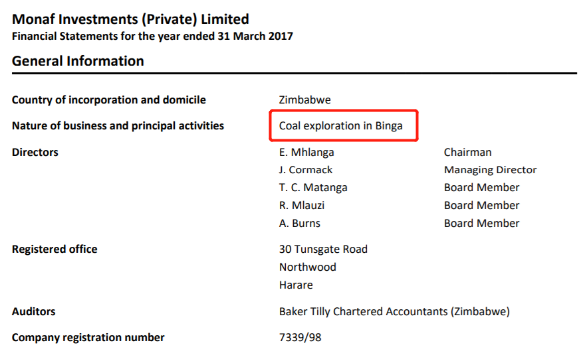Viewport: 585px width, 363px height.
Task: Click the Directors label
Action: (35, 152)
